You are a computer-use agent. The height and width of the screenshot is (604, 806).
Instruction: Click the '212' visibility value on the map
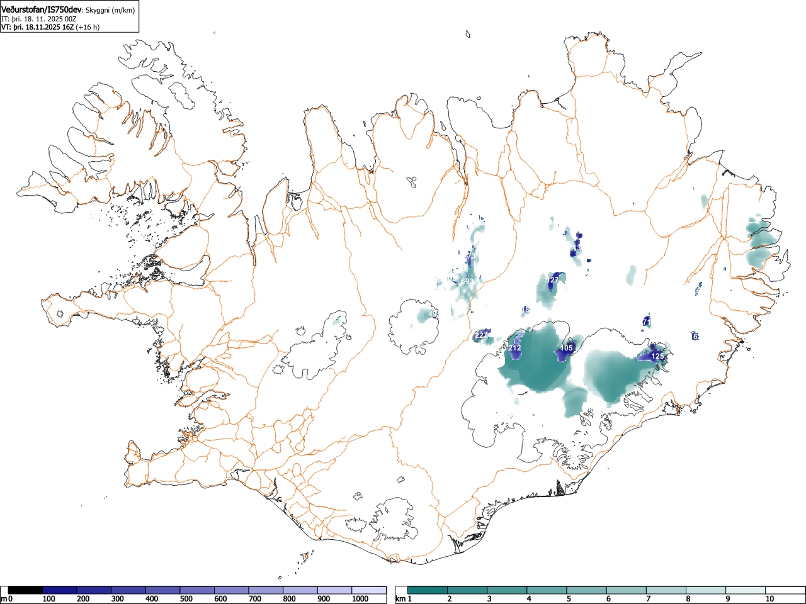coord(514,348)
